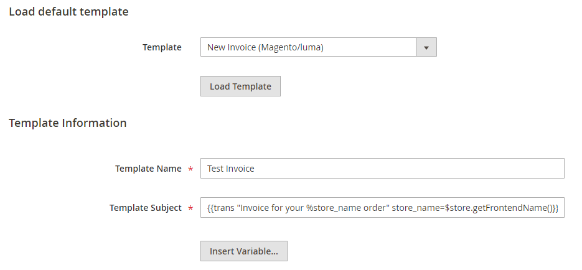
Task: Click the small triangle icon in dropdown
Action: click(426, 48)
